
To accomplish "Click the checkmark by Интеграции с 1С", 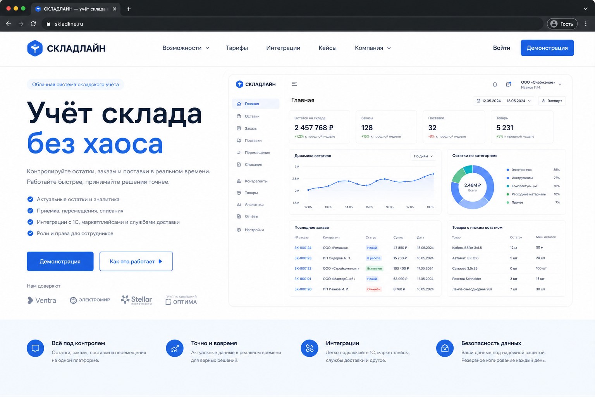I will click(x=30, y=222).
